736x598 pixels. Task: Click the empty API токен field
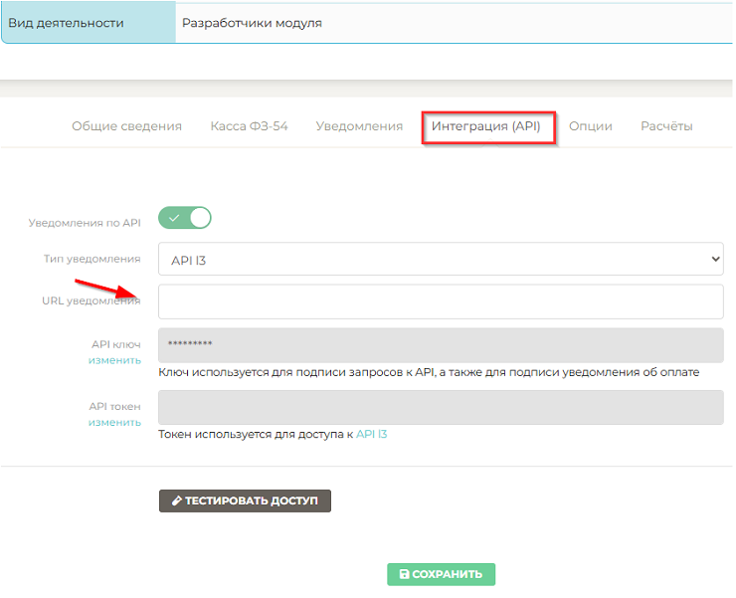click(x=440, y=407)
